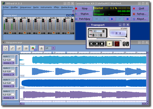This screenshot has height=109, width=153.
Task: Open the Effets menu
Action: [57, 7]
